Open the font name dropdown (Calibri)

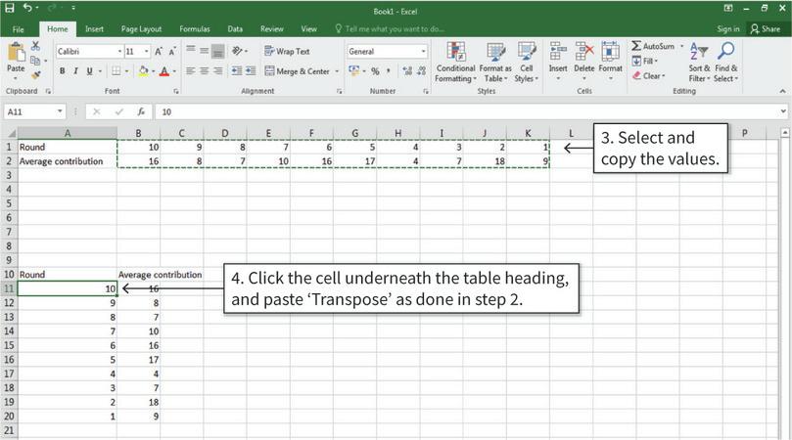119,52
